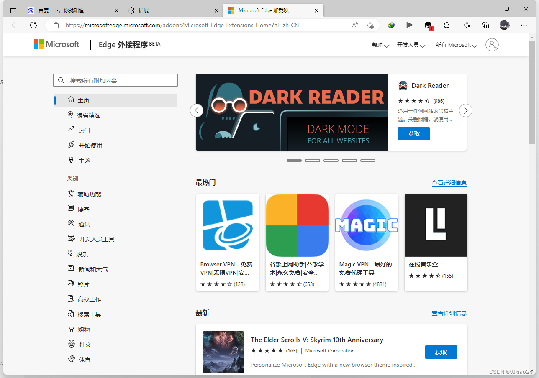Click 获取 for Dark Reader
The image size is (539, 378).
(414, 134)
